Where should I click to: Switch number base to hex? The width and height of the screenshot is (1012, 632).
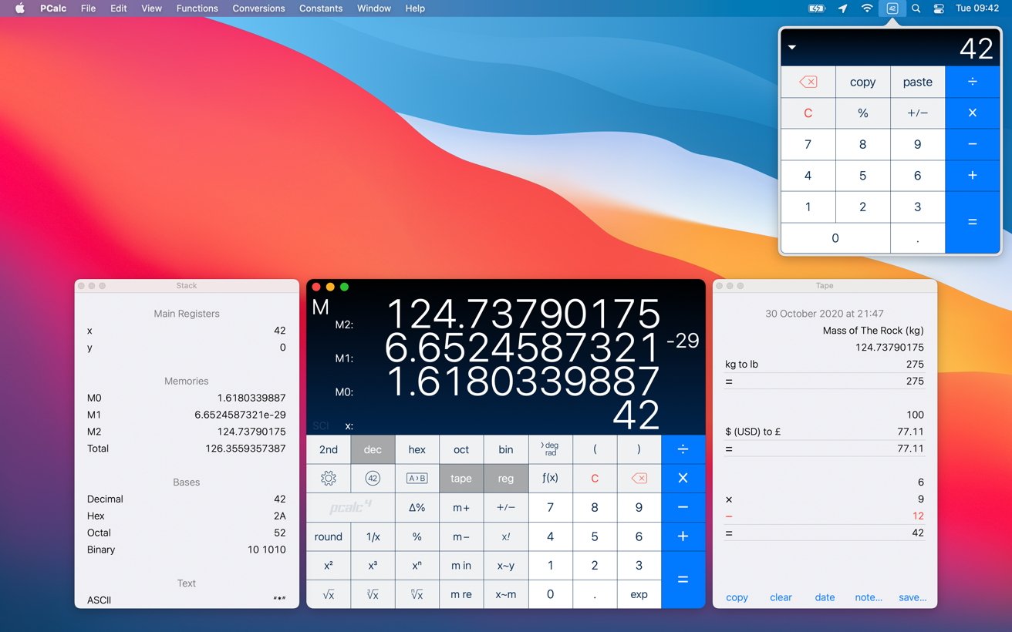417,449
